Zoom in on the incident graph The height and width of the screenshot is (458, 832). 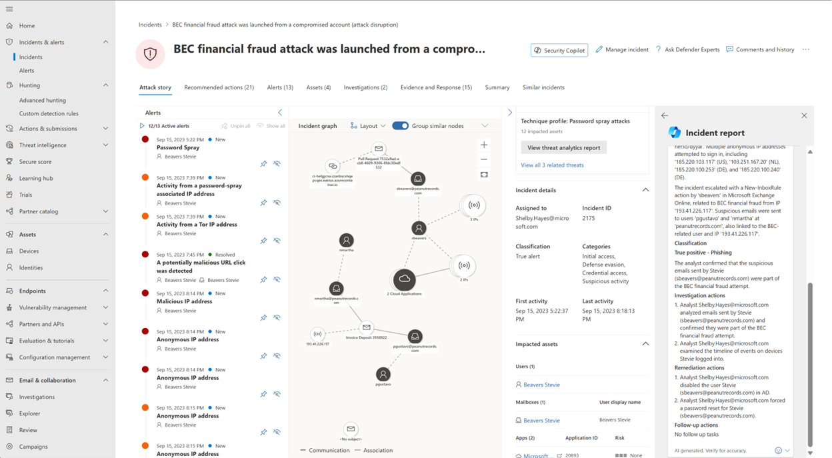[x=484, y=145]
